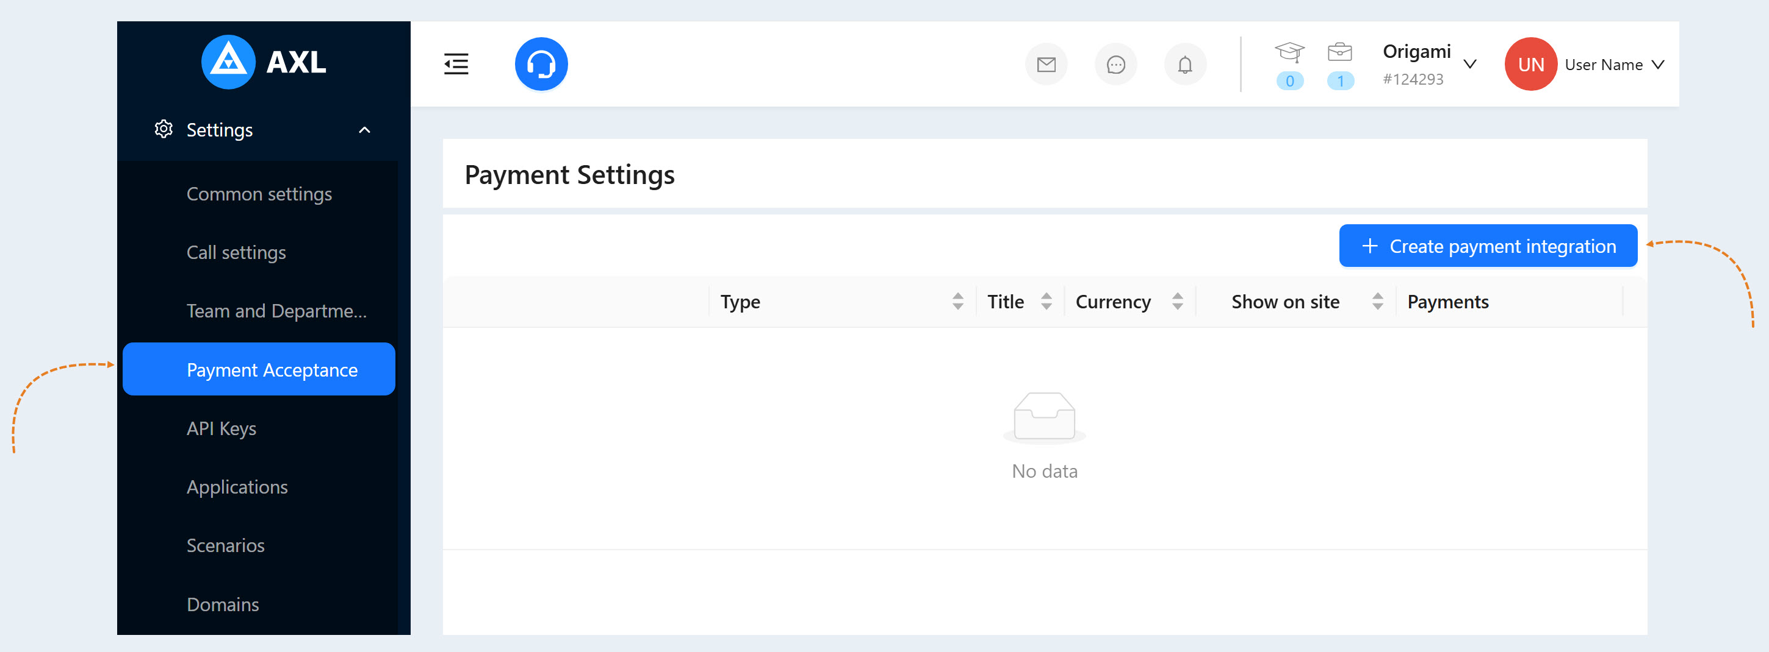
Task: Click the No data placeholder text
Action: [1045, 471]
